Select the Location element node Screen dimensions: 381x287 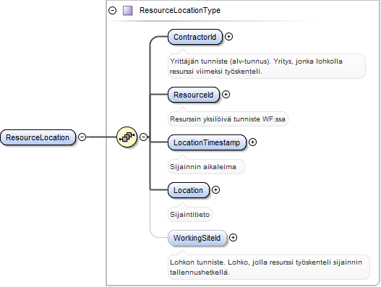[189, 190]
